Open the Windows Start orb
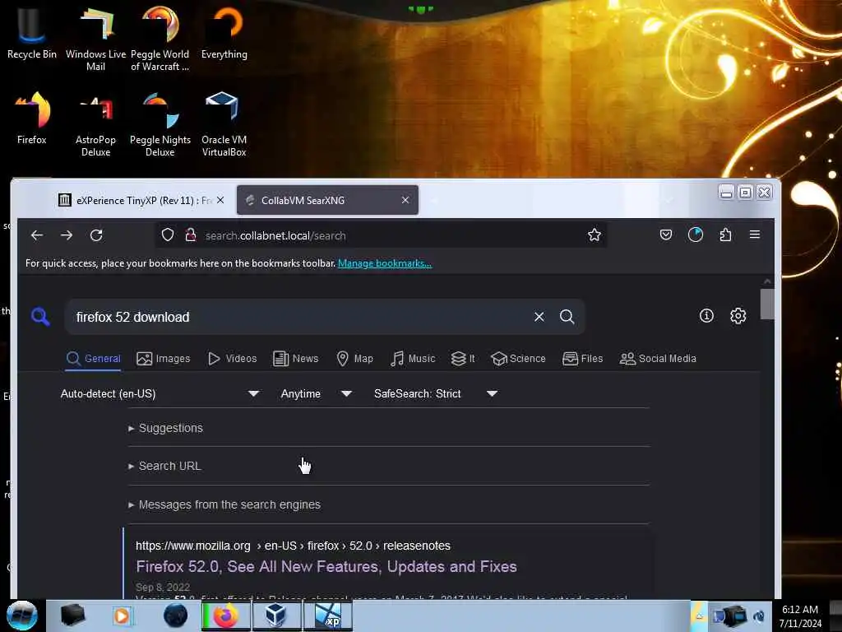 pyautogui.click(x=21, y=616)
